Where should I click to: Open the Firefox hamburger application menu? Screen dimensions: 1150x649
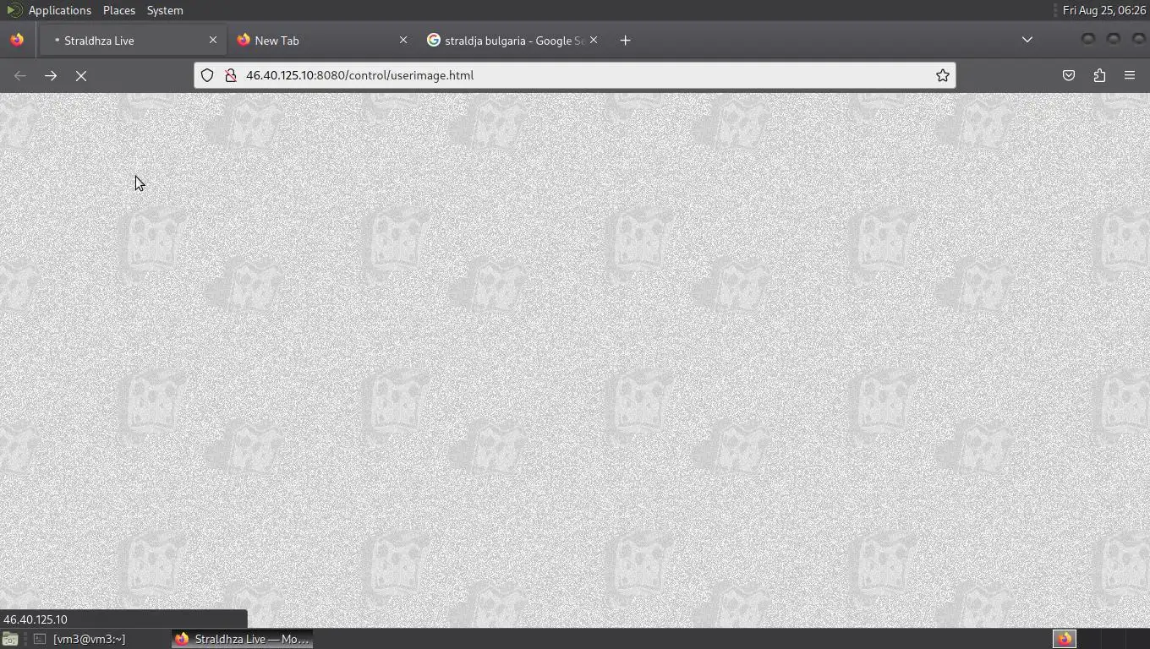[1130, 75]
